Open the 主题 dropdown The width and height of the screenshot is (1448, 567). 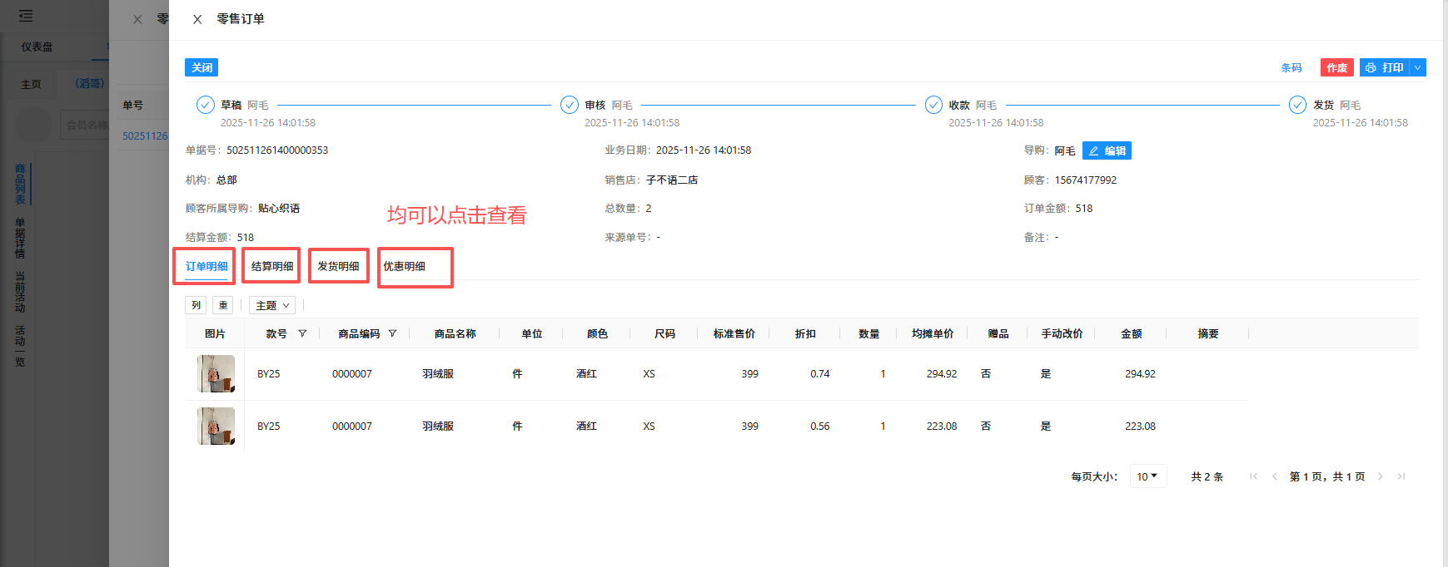(272, 305)
